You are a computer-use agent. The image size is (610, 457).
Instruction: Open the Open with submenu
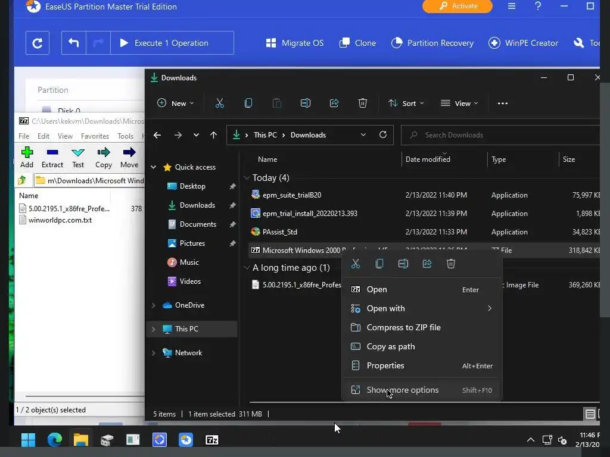422,309
